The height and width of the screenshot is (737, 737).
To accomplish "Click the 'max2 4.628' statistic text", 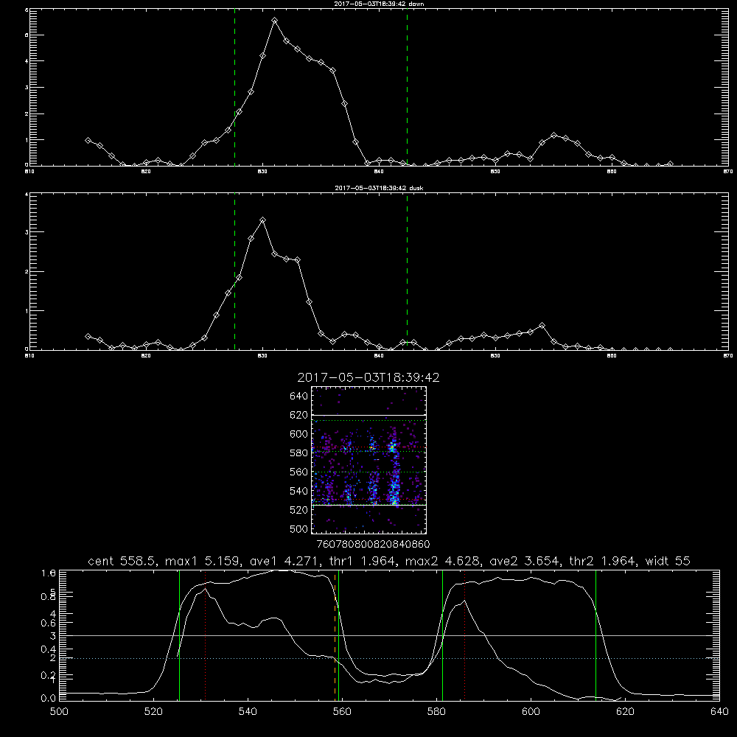I will pyautogui.click(x=443, y=561).
